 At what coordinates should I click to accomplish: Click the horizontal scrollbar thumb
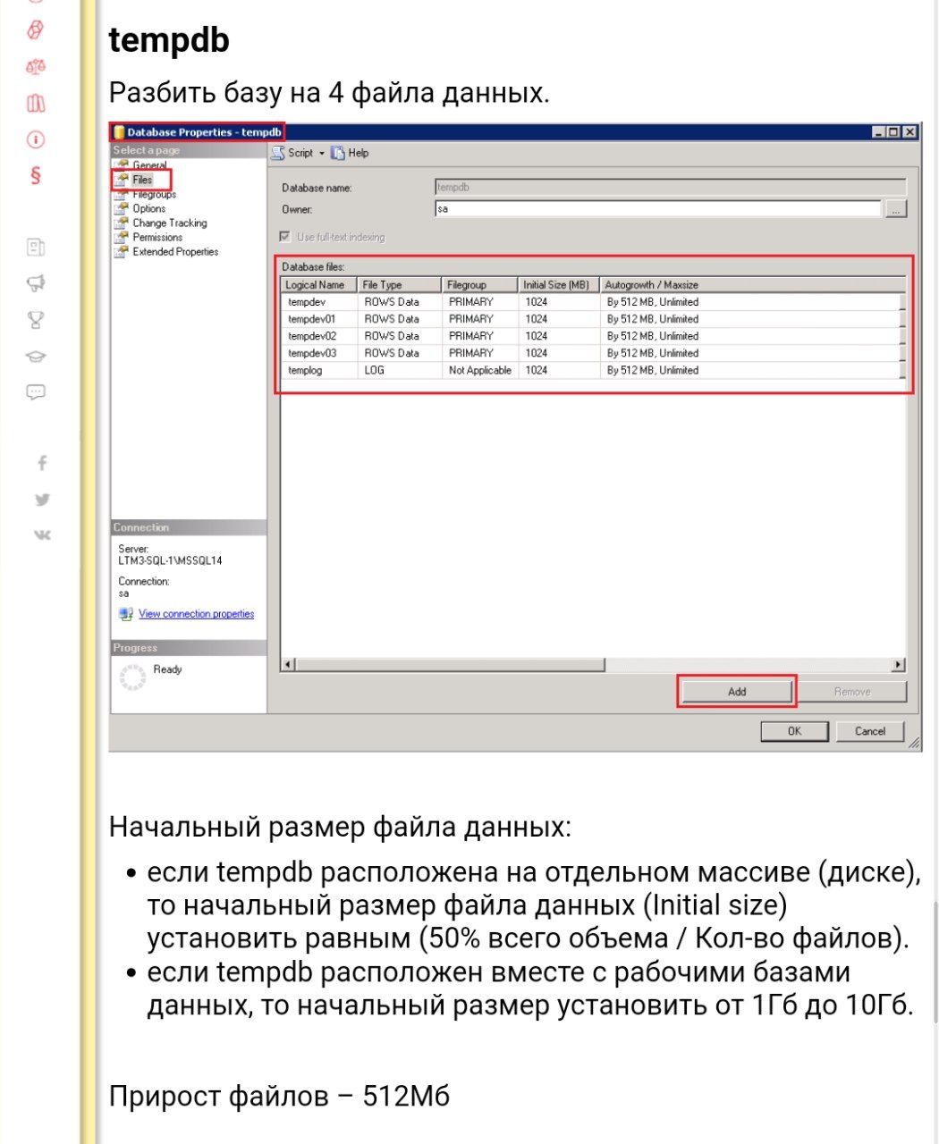pyautogui.click(x=450, y=665)
